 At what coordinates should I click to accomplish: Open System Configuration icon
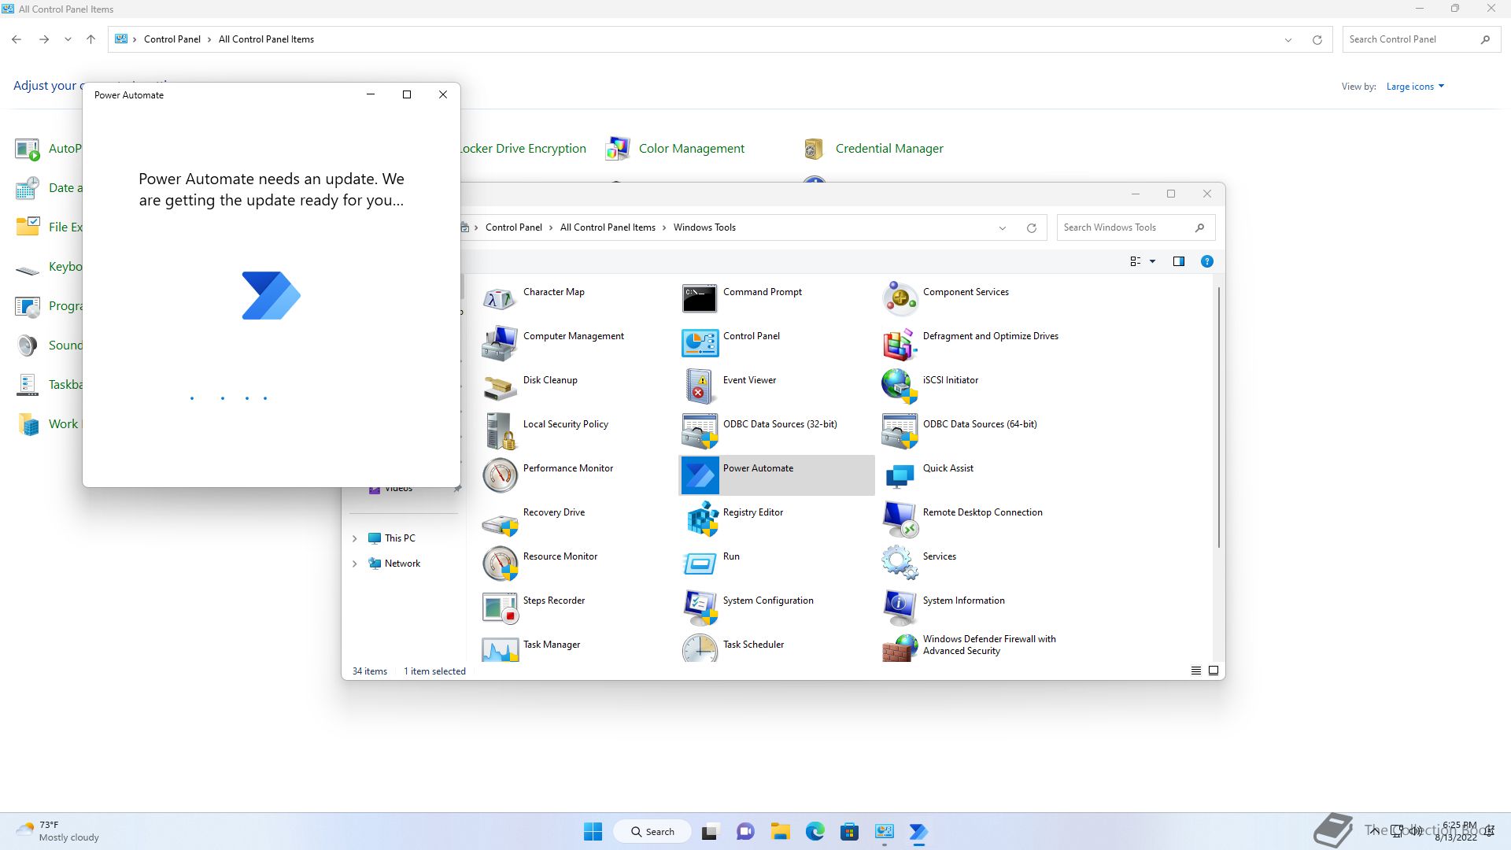(700, 607)
